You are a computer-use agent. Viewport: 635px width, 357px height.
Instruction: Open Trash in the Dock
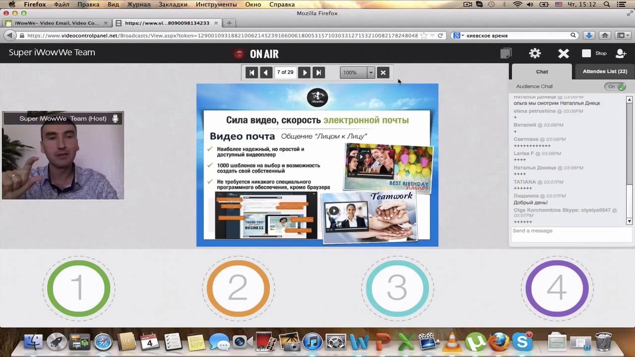tap(603, 342)
